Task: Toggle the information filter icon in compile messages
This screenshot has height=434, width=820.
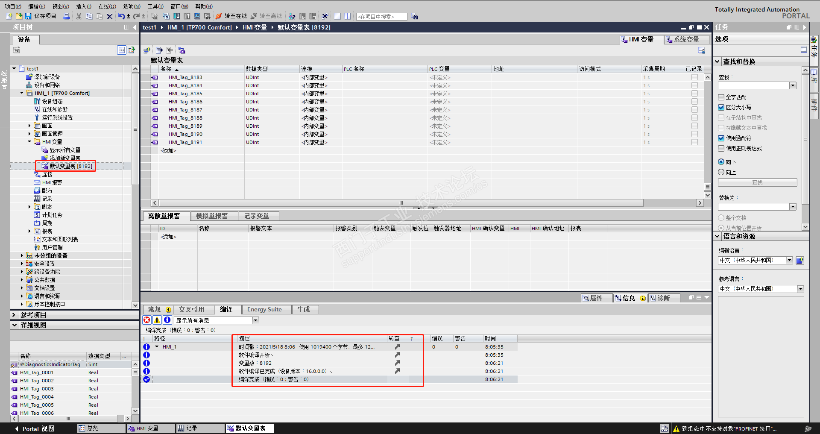Action: (x=167, y=320)
